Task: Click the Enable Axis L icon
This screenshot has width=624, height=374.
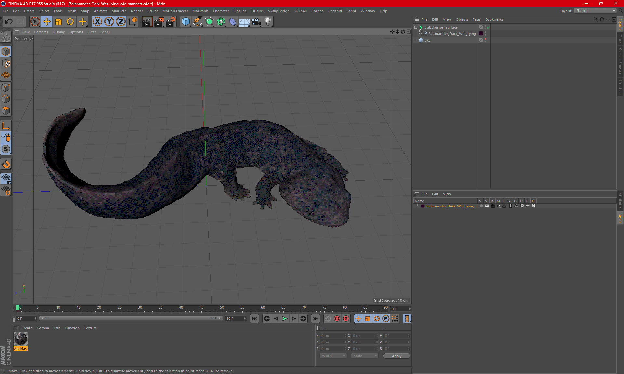Action: pos(6,125)
